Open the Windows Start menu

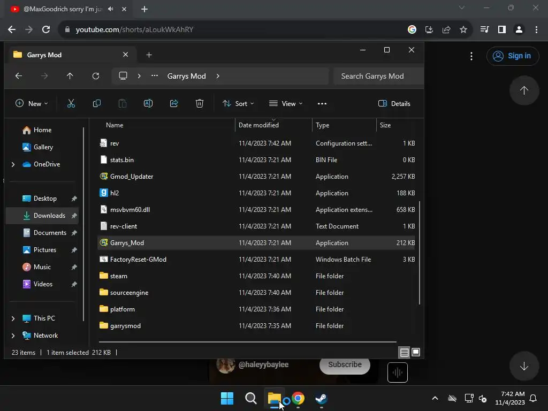(227, 398)
